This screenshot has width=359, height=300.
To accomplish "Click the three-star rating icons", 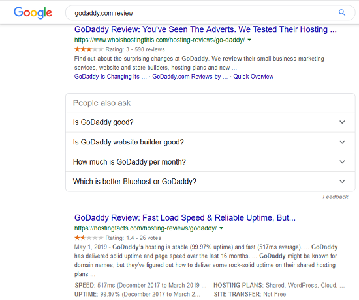I will point(89,49).
